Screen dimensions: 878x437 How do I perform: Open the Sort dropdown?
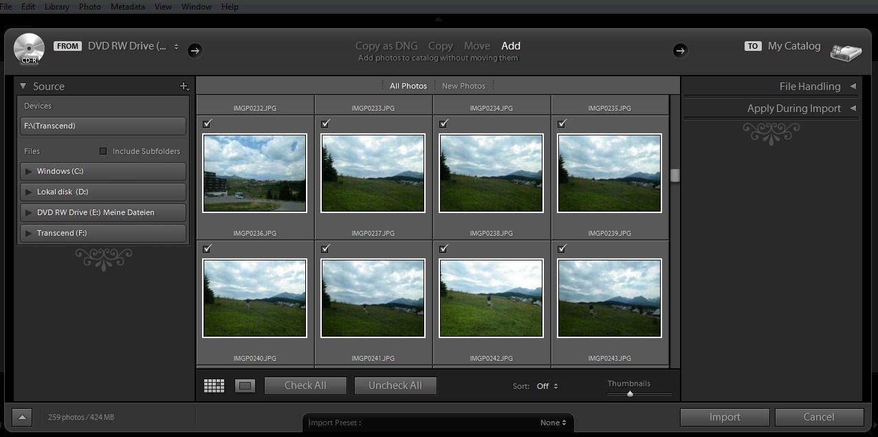[x=547, y=386]
